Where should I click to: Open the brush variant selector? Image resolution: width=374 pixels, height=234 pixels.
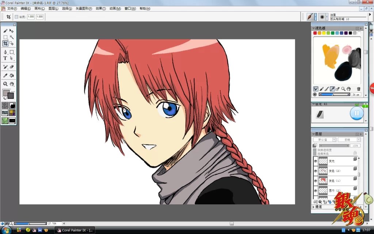tap(323, 17)
